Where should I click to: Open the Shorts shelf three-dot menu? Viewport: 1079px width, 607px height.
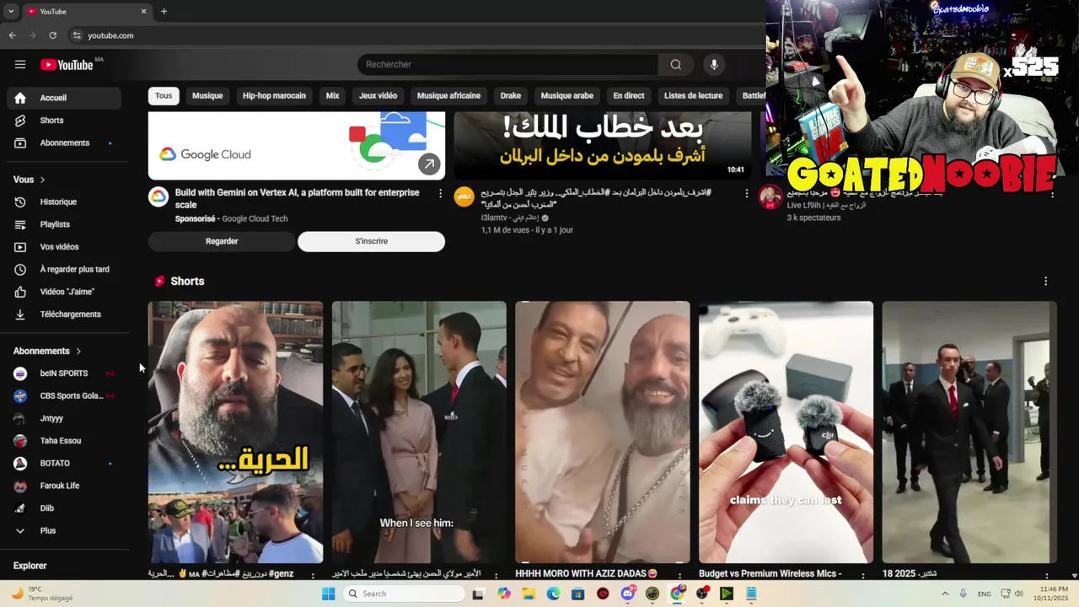pos(1045,282)
